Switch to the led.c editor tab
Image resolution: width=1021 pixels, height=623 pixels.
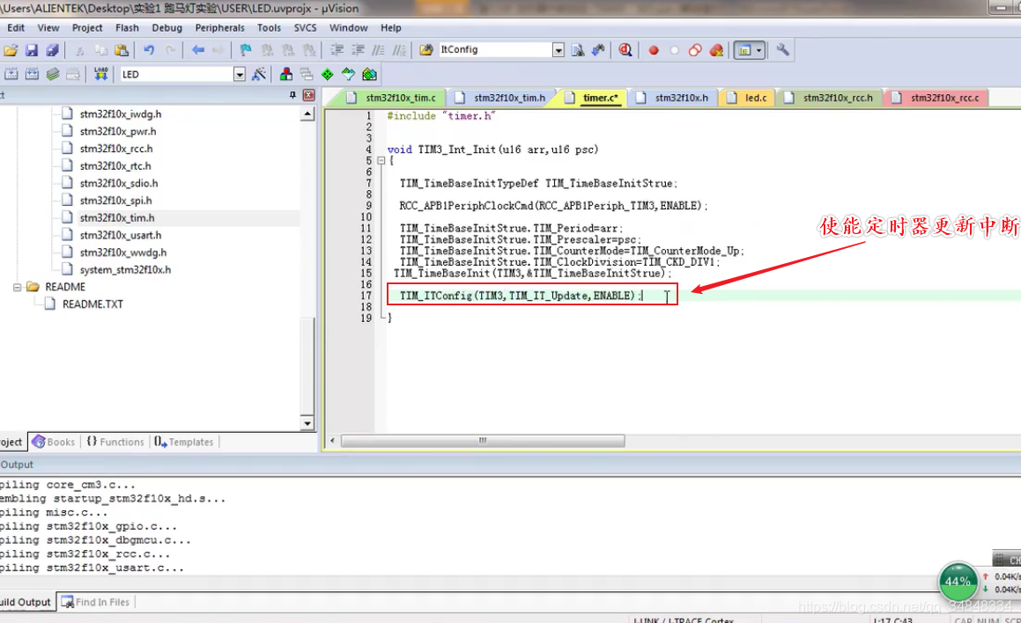click(x=748, y=98)
